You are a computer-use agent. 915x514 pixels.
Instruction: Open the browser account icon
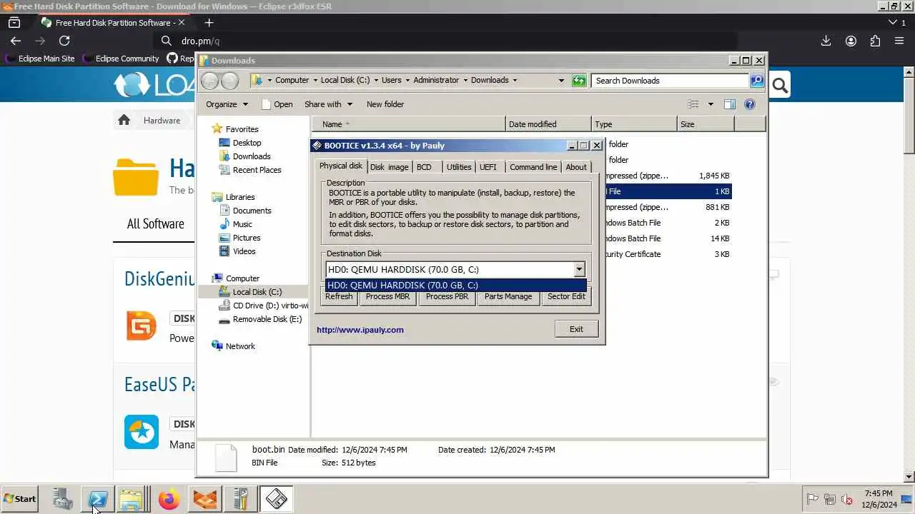851,41
